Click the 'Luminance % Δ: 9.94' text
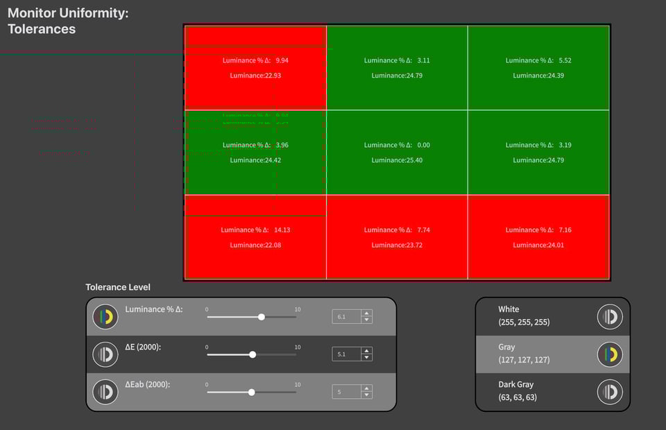Image resolution: width=666 pixels, height=430 pixels. click(x=255, y=60)
